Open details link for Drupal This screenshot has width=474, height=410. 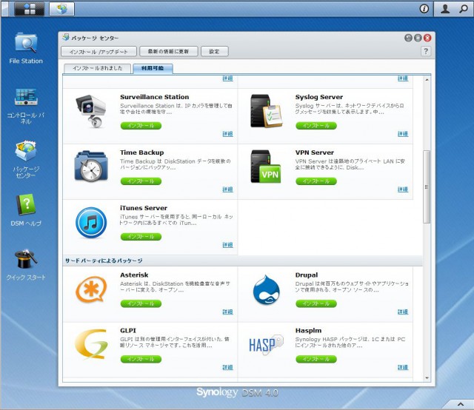403,312
